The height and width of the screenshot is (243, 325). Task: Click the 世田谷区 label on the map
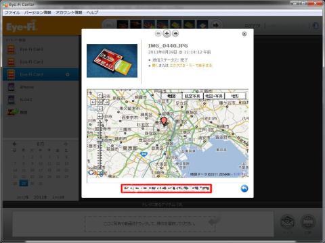point(147,140)
